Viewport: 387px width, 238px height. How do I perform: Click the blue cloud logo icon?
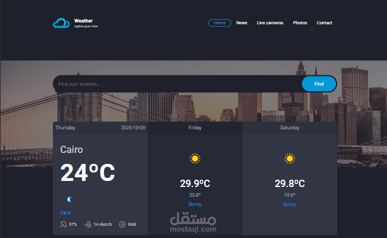pos(61,23)
